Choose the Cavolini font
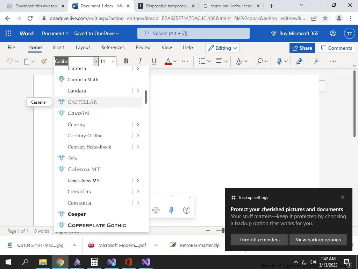 tap(98, 113)
